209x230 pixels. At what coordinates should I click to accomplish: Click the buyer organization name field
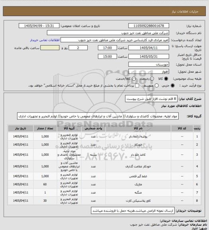tap(108, 33)
